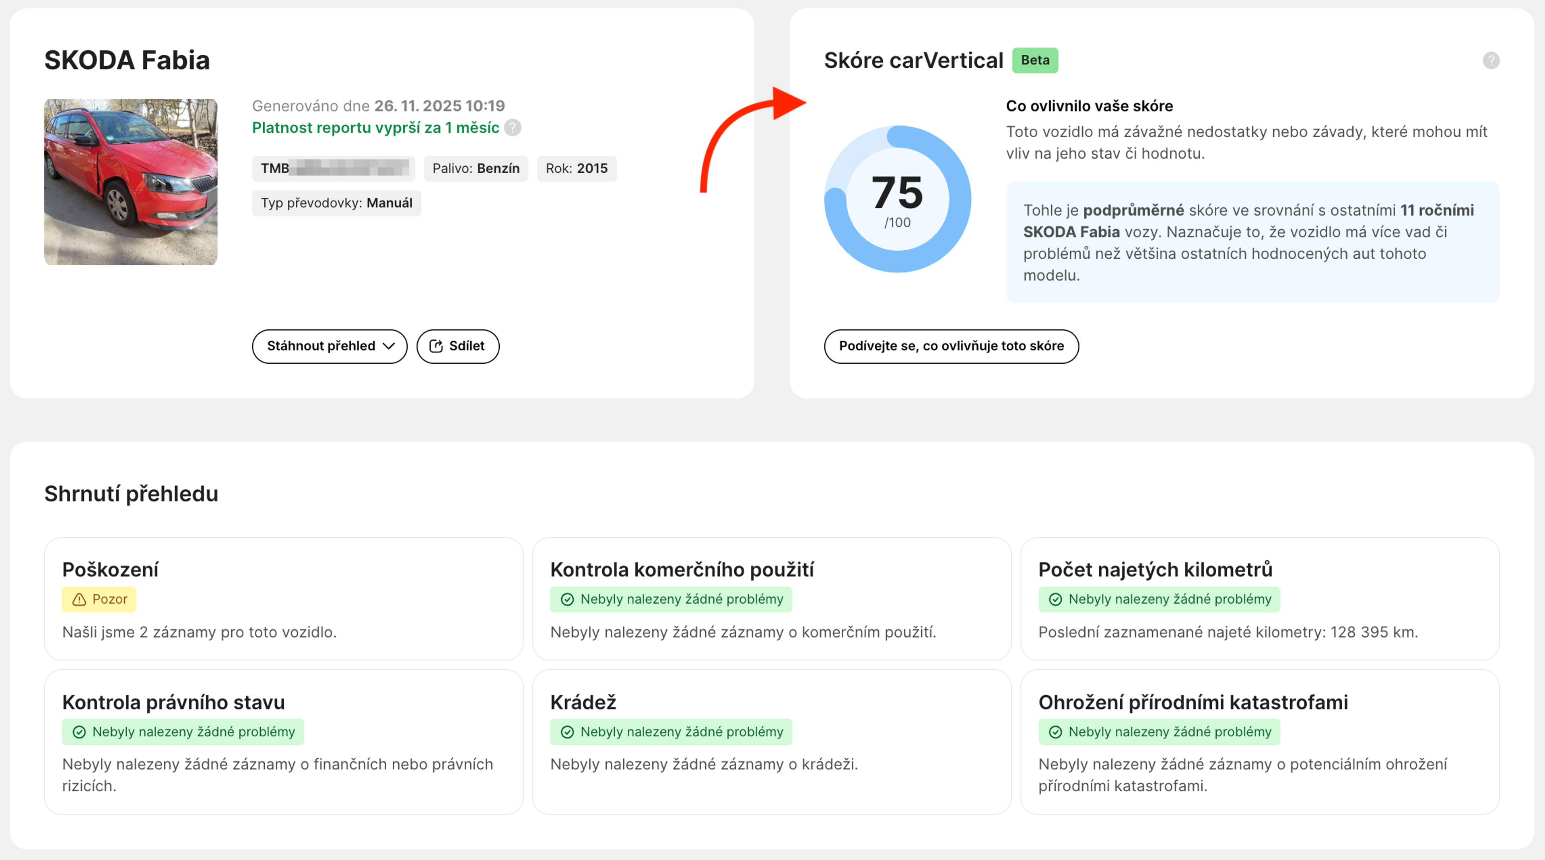Click help icon next to report validity

(x=512, y=128)
